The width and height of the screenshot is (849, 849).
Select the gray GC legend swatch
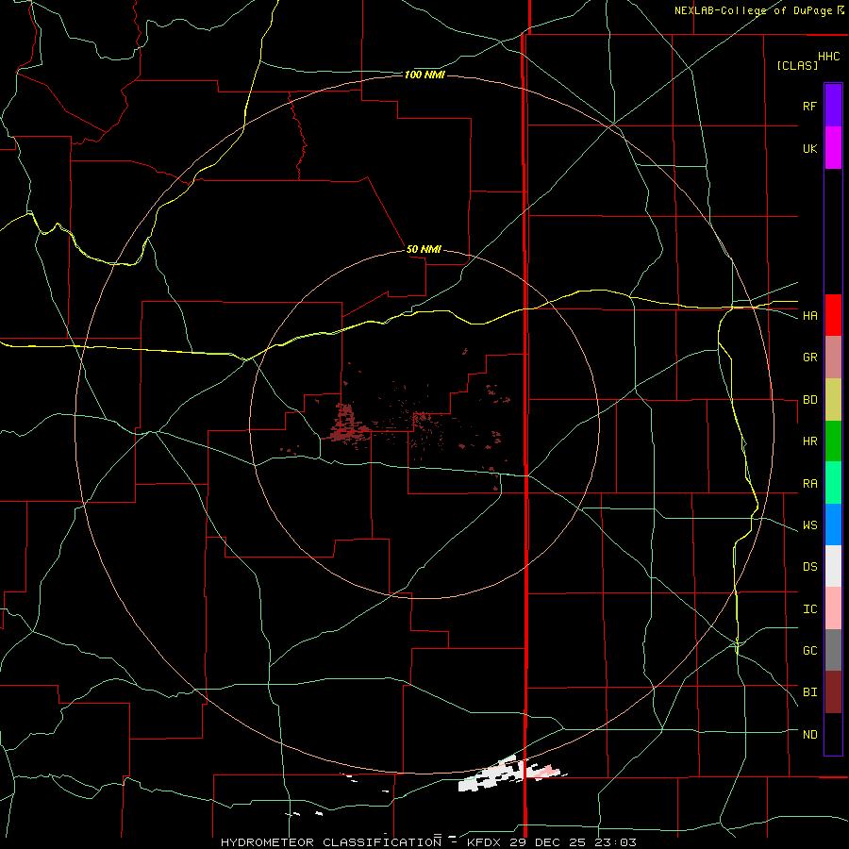coord(833,650)
